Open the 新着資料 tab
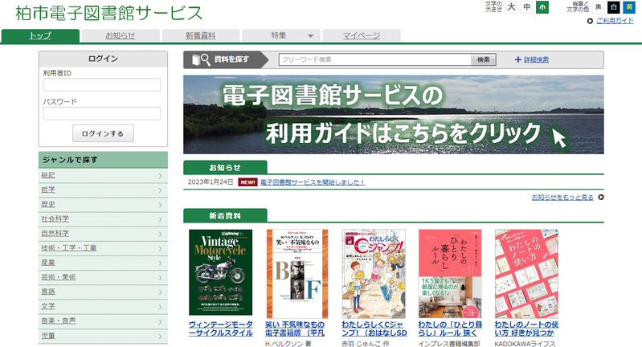This screenshot has width=642, height=347. 201,35
